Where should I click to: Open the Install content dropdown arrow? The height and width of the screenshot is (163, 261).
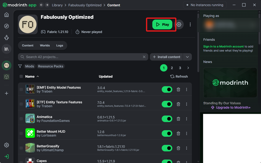187,57
